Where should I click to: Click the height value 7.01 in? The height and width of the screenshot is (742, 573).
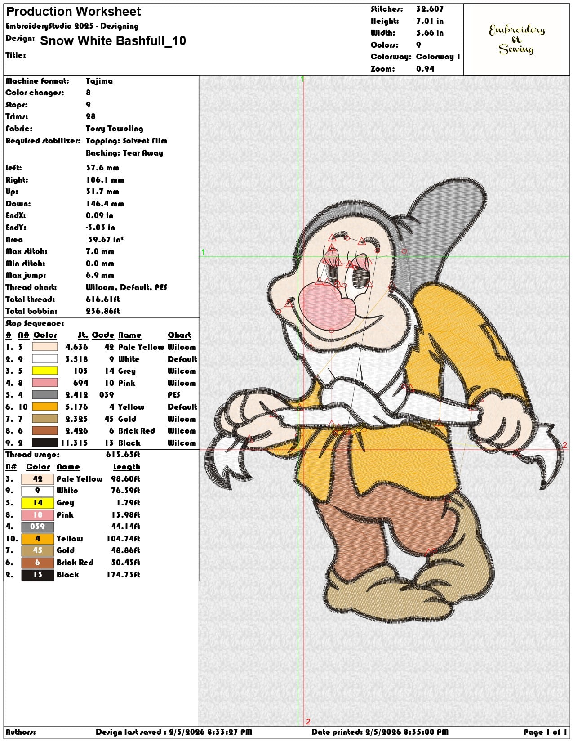tap(430, 21)
